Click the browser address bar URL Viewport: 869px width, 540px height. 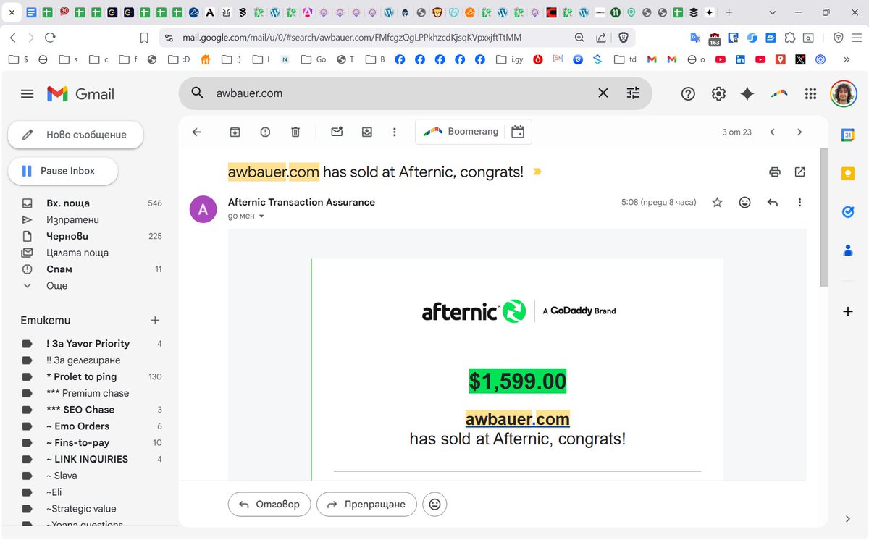tap(351, 38)
